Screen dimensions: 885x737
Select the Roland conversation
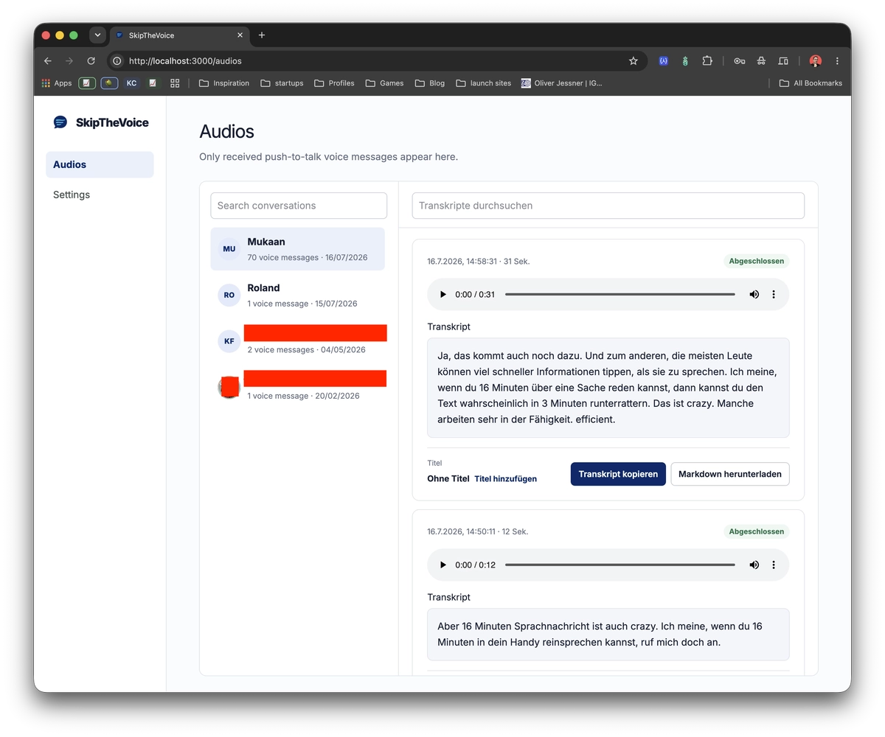tap(298, 295)
